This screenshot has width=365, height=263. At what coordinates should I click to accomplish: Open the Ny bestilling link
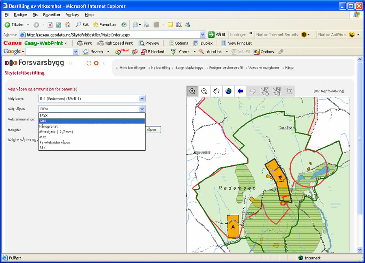(x=160, y=68)
